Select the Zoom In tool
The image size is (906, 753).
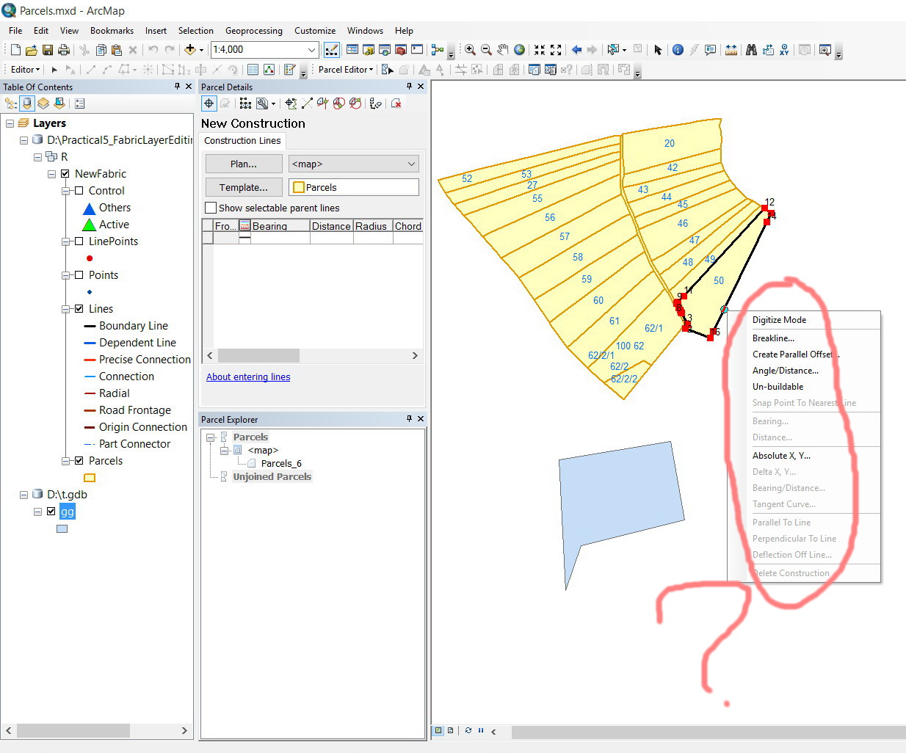click(x=470, y=50)
